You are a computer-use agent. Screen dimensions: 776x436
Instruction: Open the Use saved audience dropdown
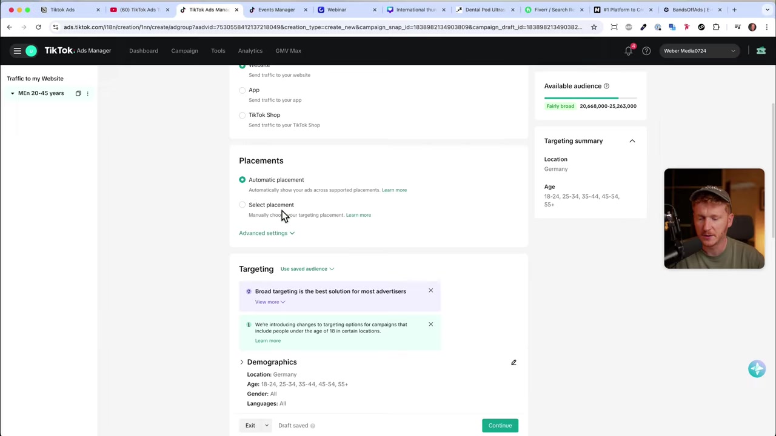click(x=307, y=269)
